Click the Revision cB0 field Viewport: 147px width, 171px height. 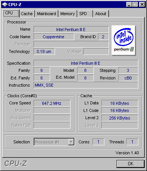(x=128, y=78)
